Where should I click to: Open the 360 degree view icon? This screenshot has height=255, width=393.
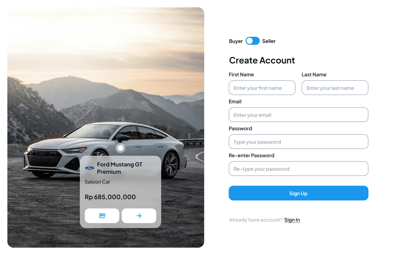click(x=102, y=216)
